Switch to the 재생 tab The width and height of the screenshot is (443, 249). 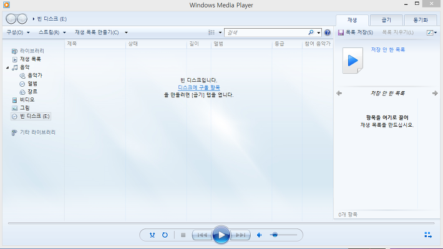tap(352, 20)
